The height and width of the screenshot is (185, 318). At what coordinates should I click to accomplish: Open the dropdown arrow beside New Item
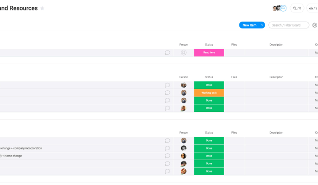262,25
